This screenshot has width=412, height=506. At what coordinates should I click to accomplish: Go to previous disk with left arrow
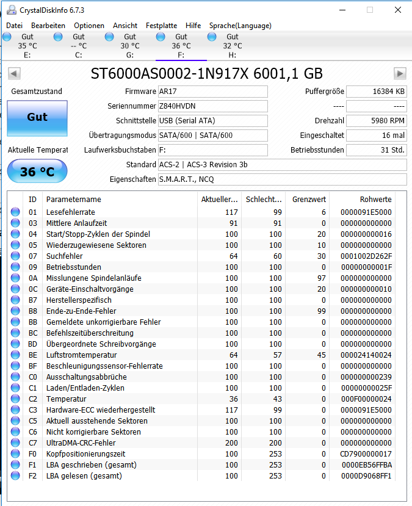[x=14, y=74]
